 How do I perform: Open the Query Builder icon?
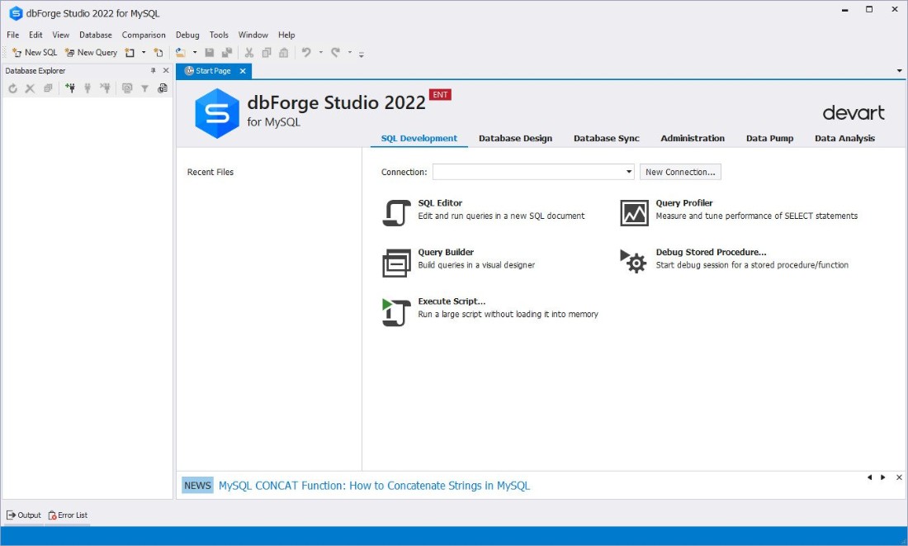pyautogui.click(x=396, y=263)
